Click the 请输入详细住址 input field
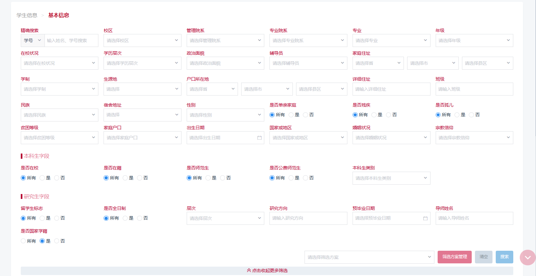This screenshot has height=276, width=536. 392,89
